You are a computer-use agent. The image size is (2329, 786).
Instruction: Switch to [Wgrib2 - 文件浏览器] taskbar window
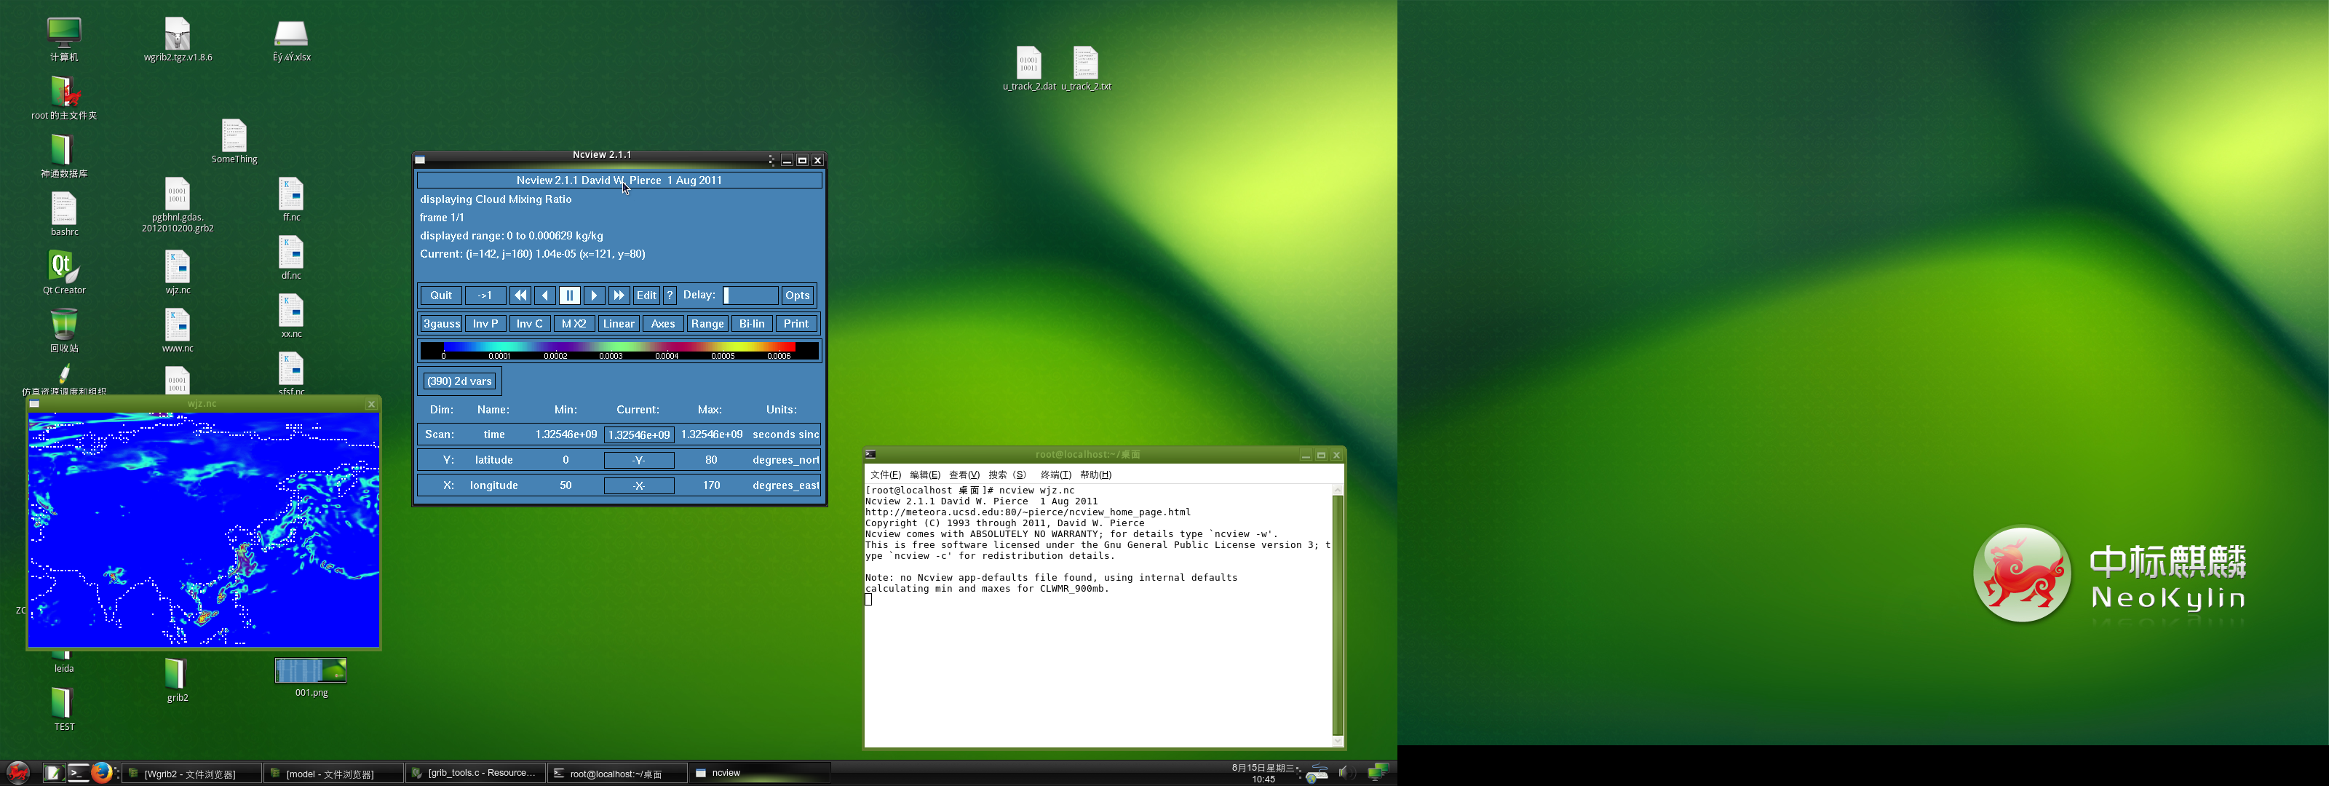[191, 774]
